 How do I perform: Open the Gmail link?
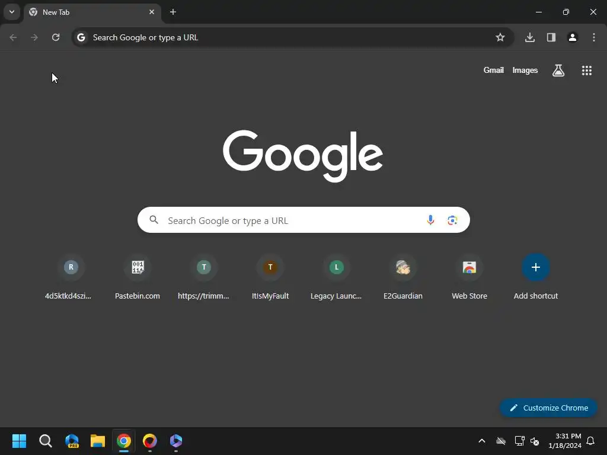pos(494,71)
